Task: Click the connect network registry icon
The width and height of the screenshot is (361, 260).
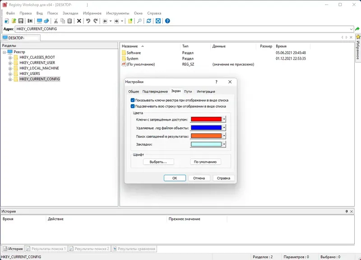Action: (46, 21)
